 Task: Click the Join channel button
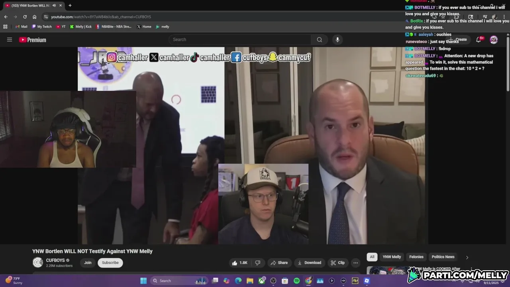(x=88, y=263)
